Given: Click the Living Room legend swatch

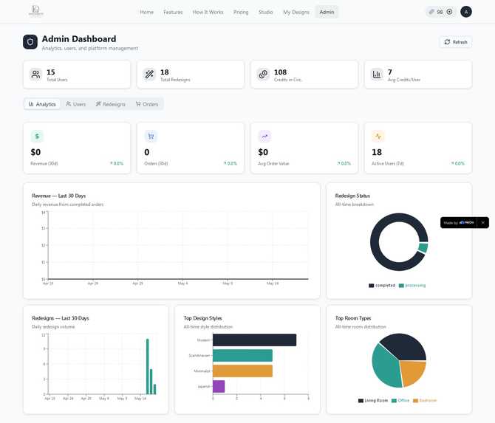Looking at the screenshot, I should click(361, 401).
